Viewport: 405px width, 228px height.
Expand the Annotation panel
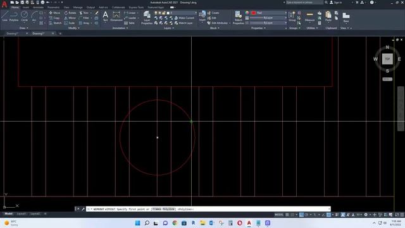(x=120, y=28)
